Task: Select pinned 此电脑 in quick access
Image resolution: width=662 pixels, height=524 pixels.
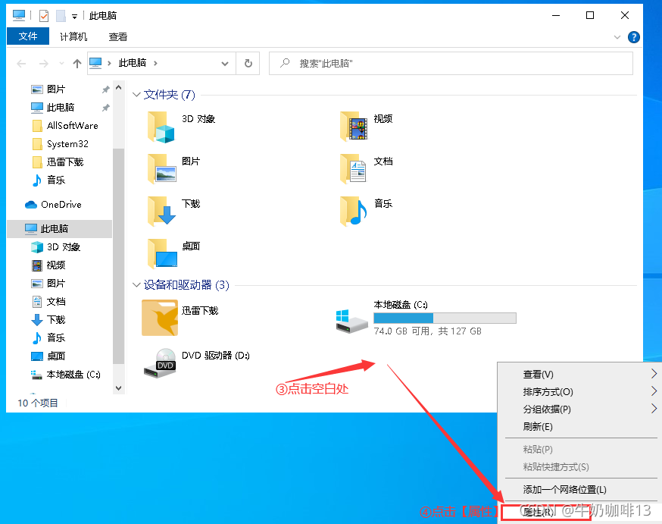Action: coord(61,108)
